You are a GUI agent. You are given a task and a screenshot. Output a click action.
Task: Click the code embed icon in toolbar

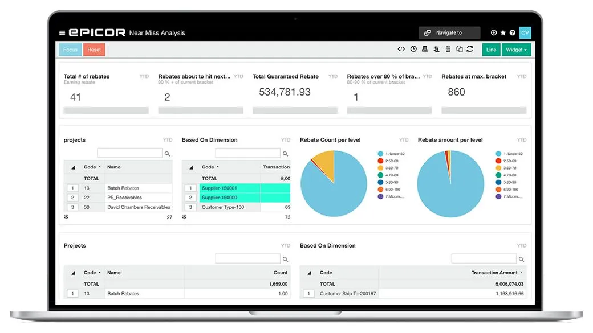(x=401, y=50)
